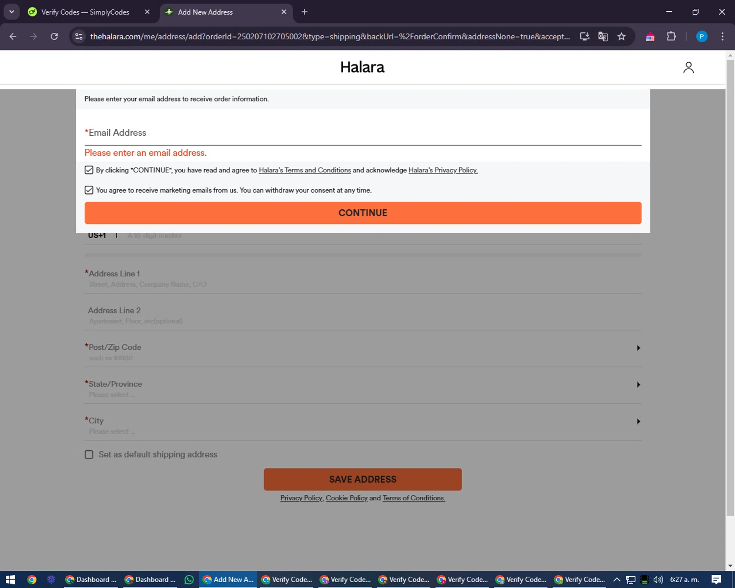
Task: Bookmark this page with the star icon
Action: (621, 36)
